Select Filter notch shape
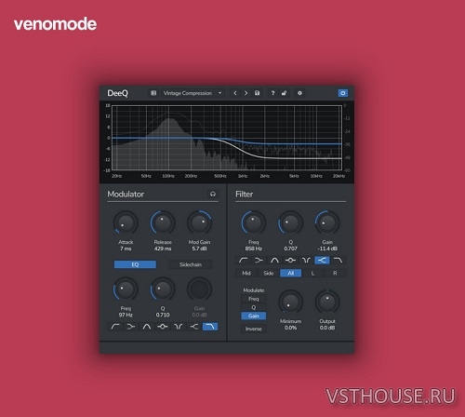The width and height of the screenshot is (465, 417). click(x=307, y=260)
